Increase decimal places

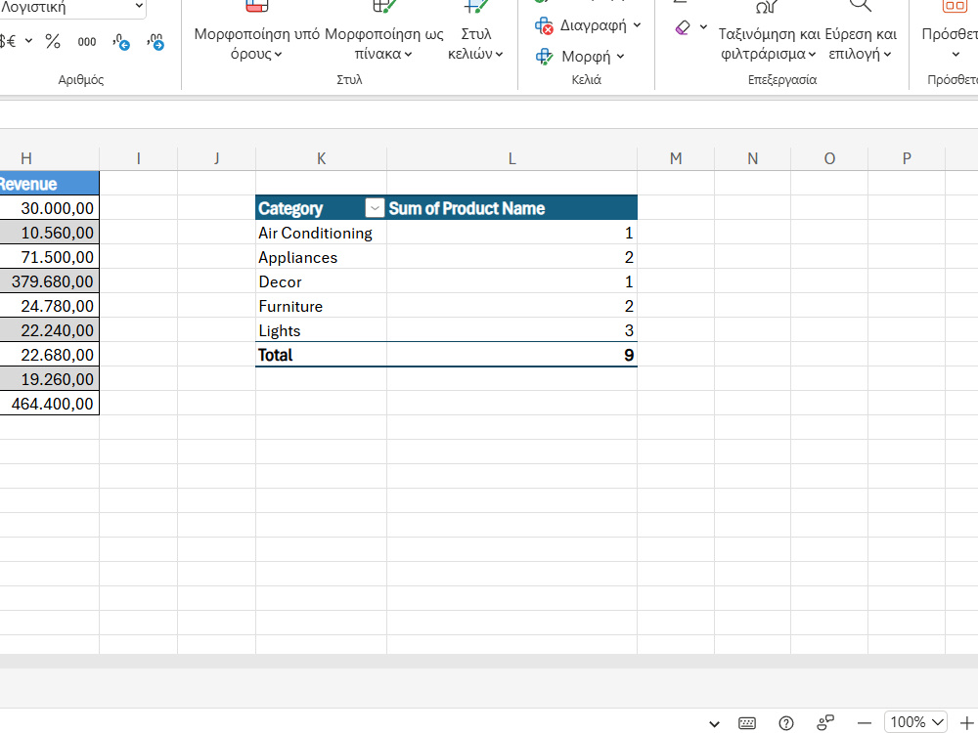point(121,42)
